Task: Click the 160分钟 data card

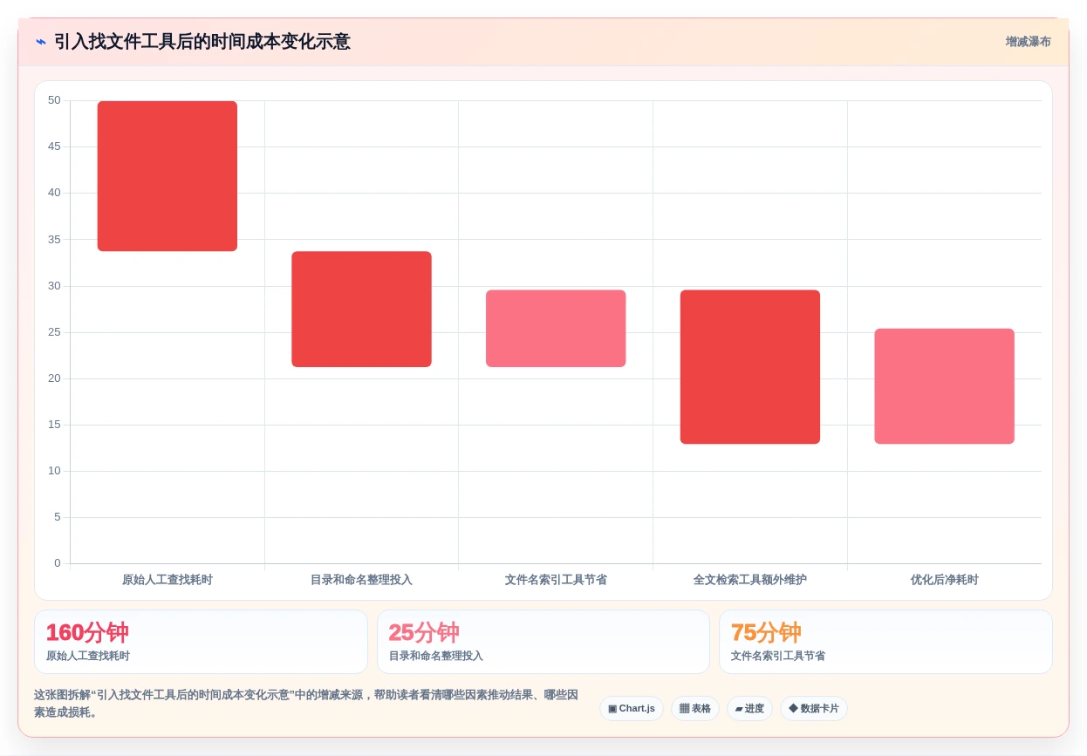Action: [201, 642]
